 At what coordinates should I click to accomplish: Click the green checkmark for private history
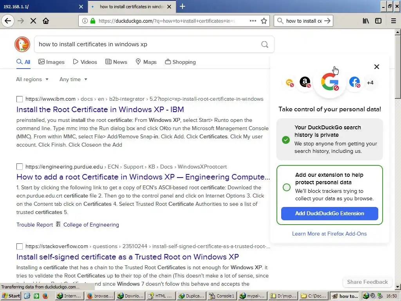286,140
